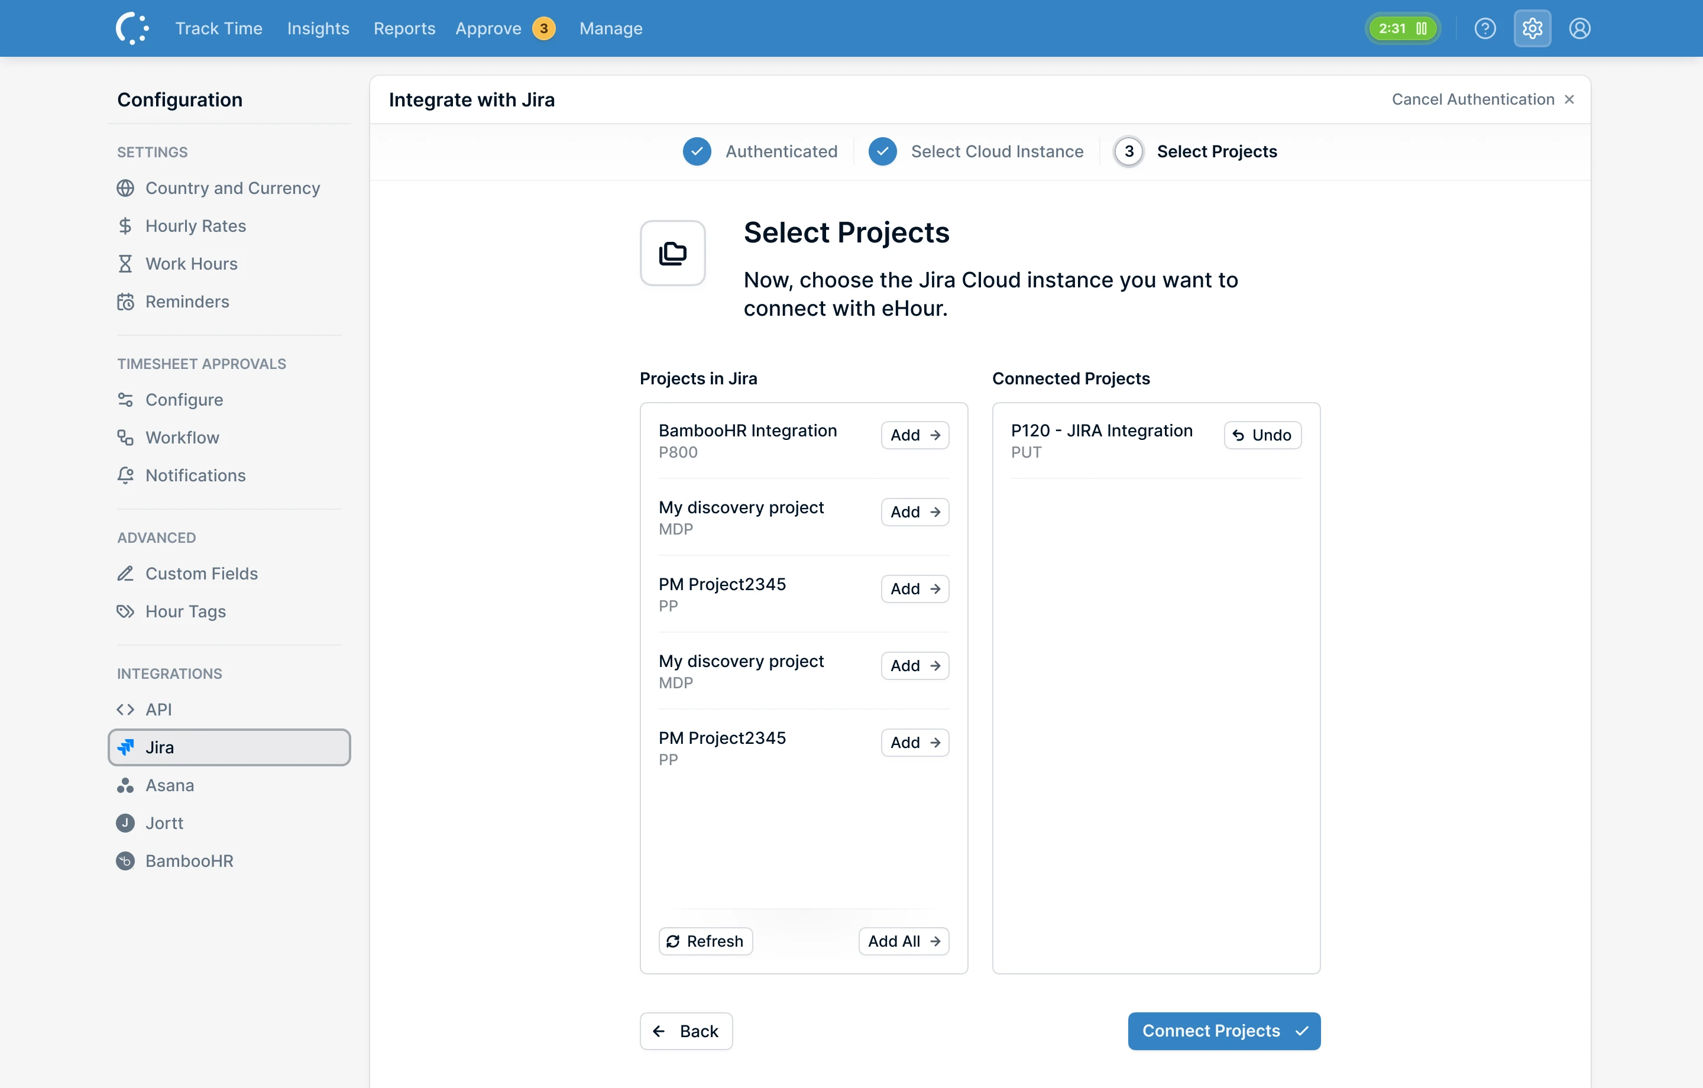Cancel Authentication via the top-right link
Image resolution: width=1703 pixels, height=1088 pixels.
[x=1483, y=99]
